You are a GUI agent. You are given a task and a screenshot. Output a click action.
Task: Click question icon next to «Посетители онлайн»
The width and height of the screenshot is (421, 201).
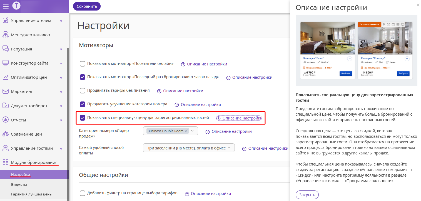tap(183, 64)
